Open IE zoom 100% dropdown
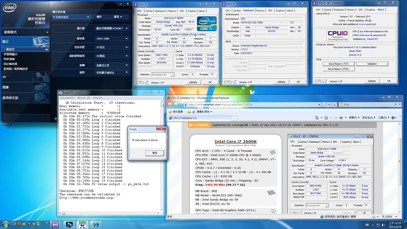407x229 pixels. pos(396,217)
